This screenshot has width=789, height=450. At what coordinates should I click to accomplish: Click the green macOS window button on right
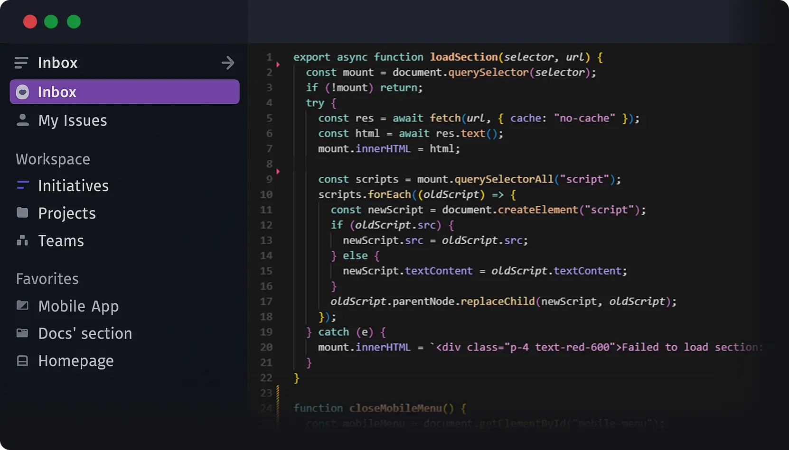[x=74, y=22]
